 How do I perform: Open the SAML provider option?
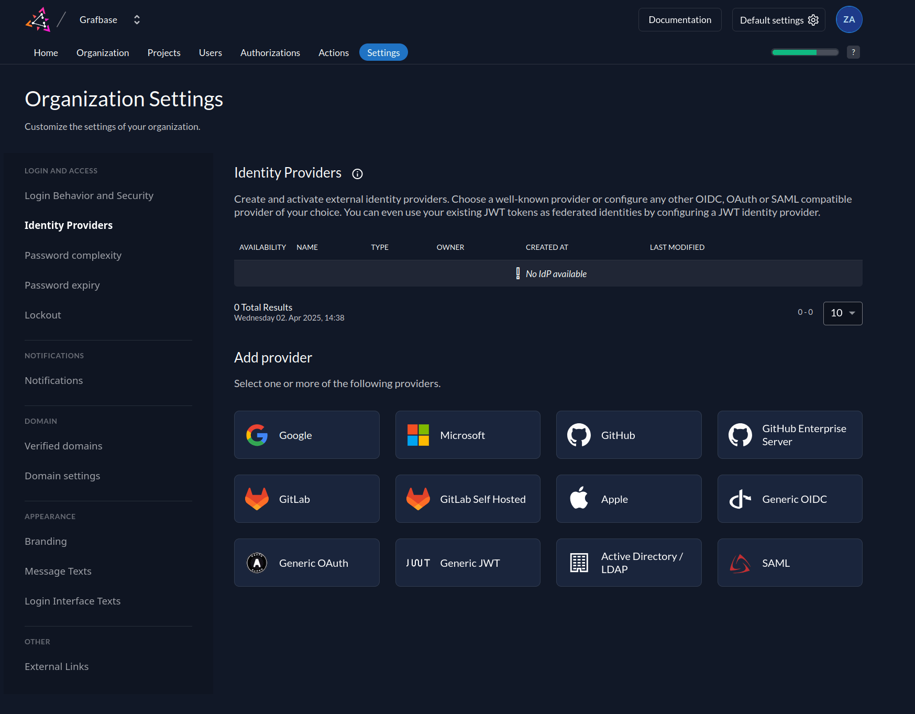click(x=789, y=563)
